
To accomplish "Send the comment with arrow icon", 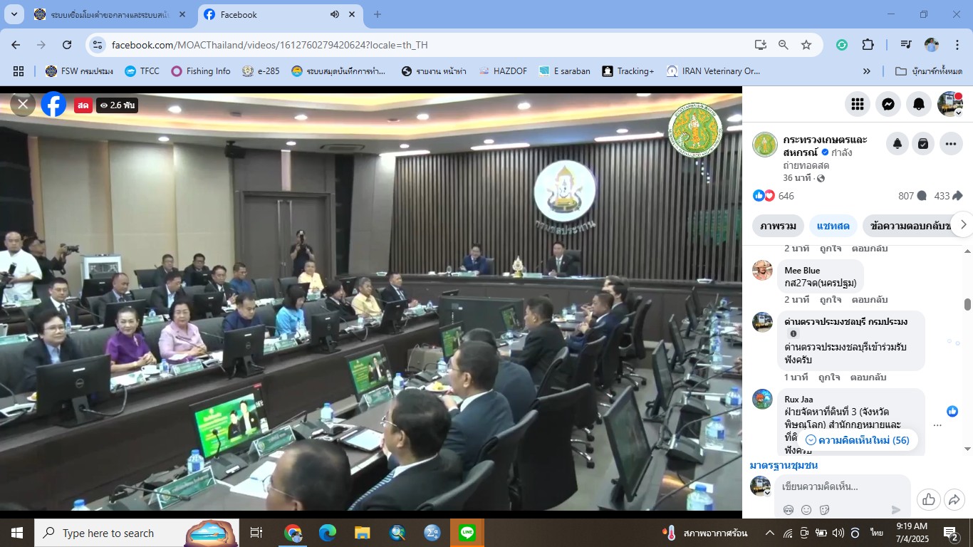I will click(896, 510).
